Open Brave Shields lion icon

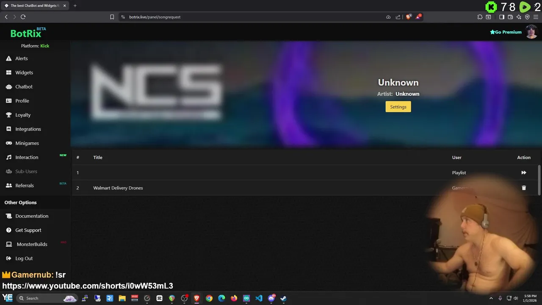click(409, 17)
